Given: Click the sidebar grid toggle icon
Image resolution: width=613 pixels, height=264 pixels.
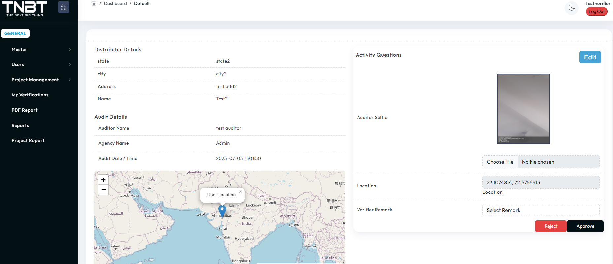Looking at the screenshot, I should pyautogui.click(x=64, y=7).
